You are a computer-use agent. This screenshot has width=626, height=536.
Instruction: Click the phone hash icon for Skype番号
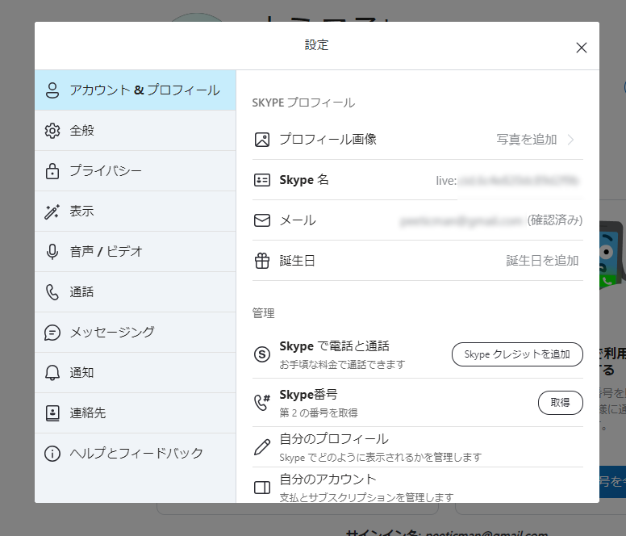point(262,403)
